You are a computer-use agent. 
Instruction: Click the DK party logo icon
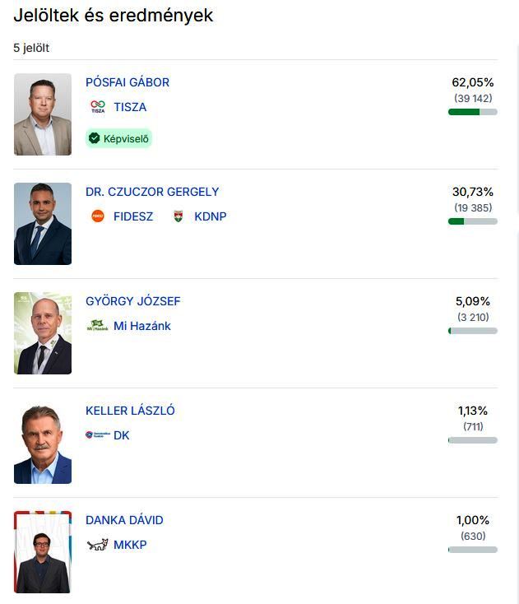[95, 434]
